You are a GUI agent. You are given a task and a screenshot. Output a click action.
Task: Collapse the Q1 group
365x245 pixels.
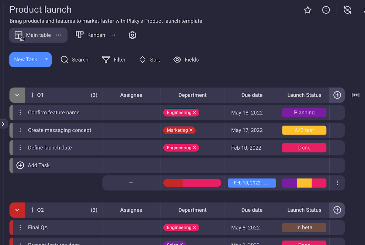pyautogui.click(x=17, y=95)
